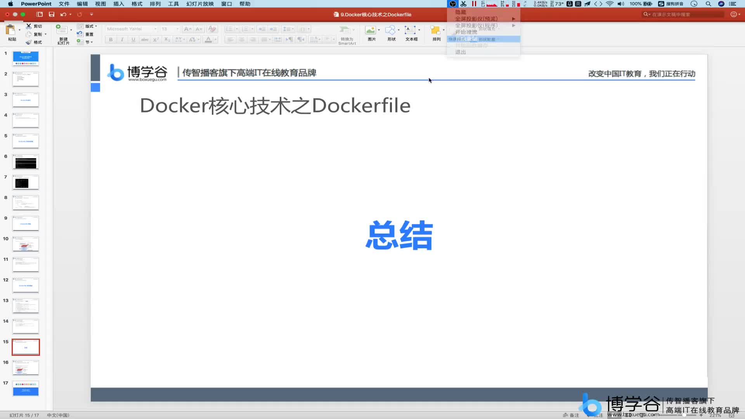745x419 pixels.
Task: Click the Convert to SmartArt icon
Action: tap(344, 30)
